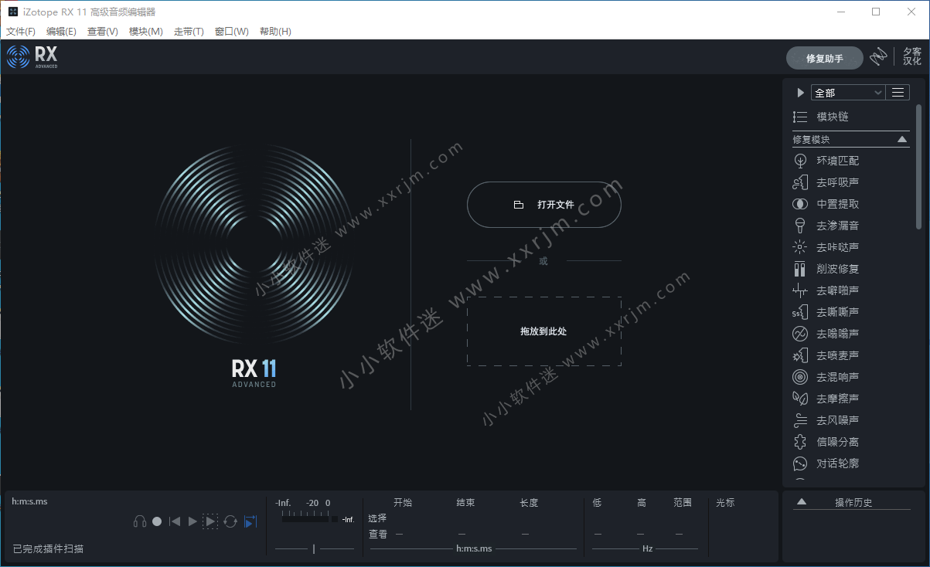Click the Hz frequency unit selector
Screen dimensions: 930x567
[648, 548]
